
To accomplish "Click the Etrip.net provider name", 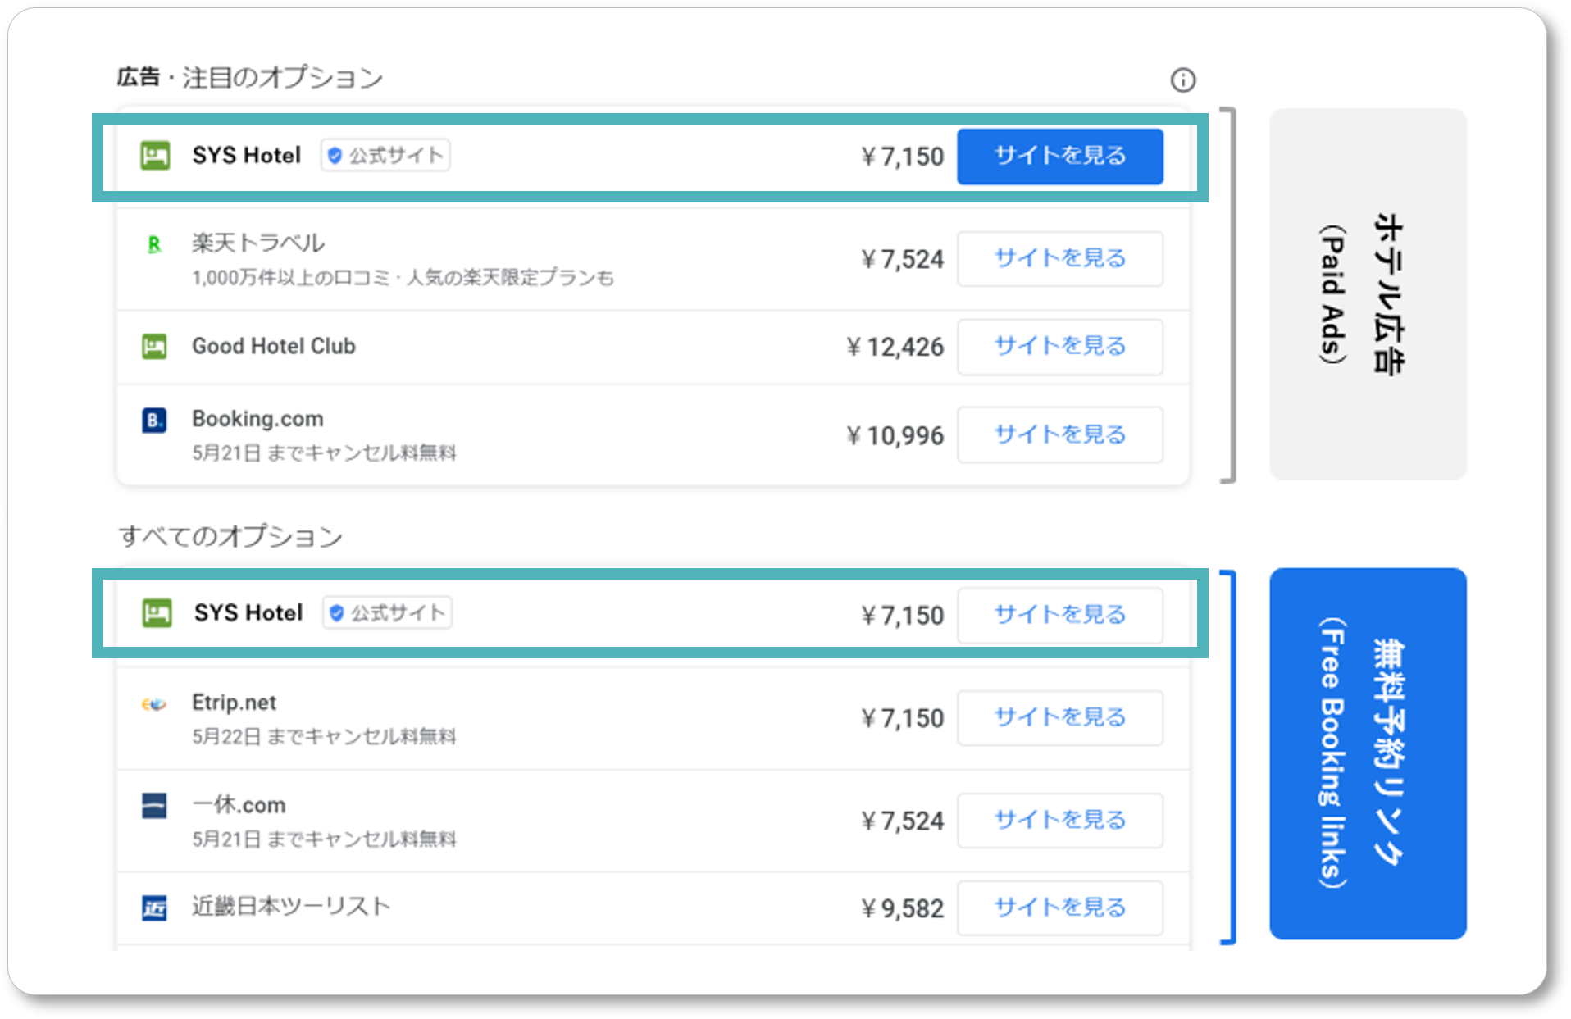I will [234, 703].
